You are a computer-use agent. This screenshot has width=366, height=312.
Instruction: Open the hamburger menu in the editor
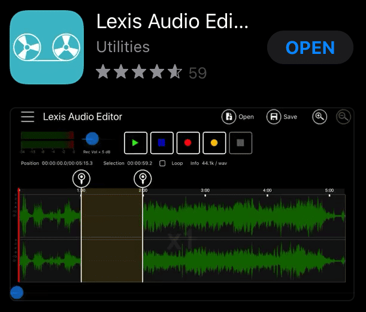(28, 117)
